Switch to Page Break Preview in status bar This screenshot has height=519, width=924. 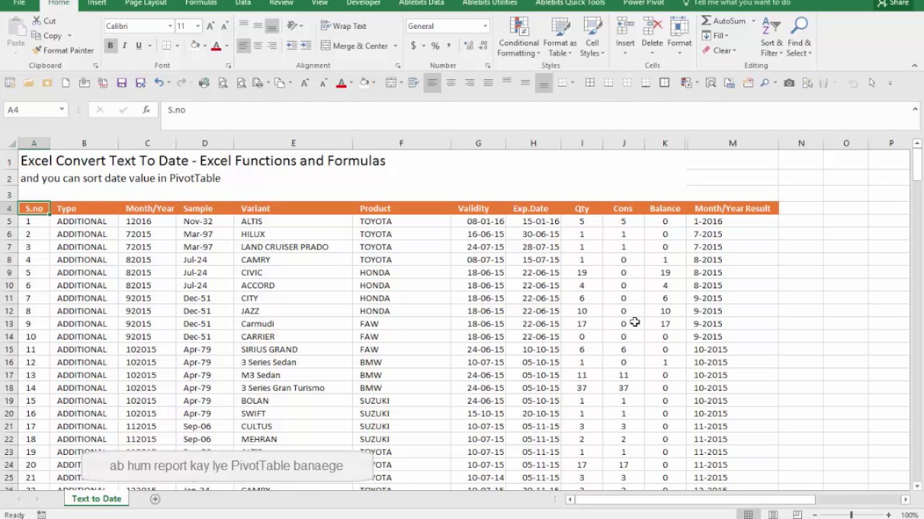pyautogui.click(x=797, y=515)
